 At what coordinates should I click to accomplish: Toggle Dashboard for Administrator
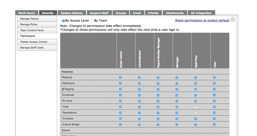139,83
